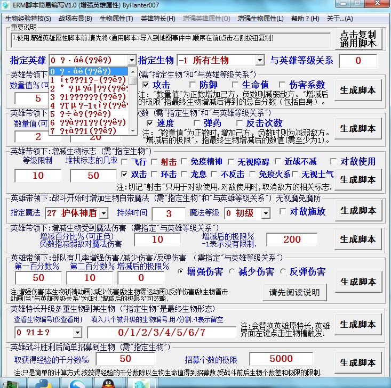
Task: Click the creature numbers field 0/1/2/3/4/5/6/7
Action: coord(162,332)
